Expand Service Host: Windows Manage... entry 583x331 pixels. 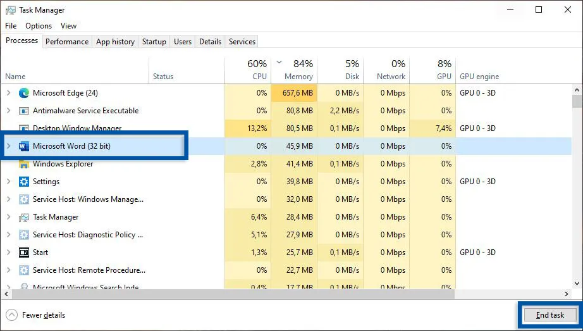point(9,199)
